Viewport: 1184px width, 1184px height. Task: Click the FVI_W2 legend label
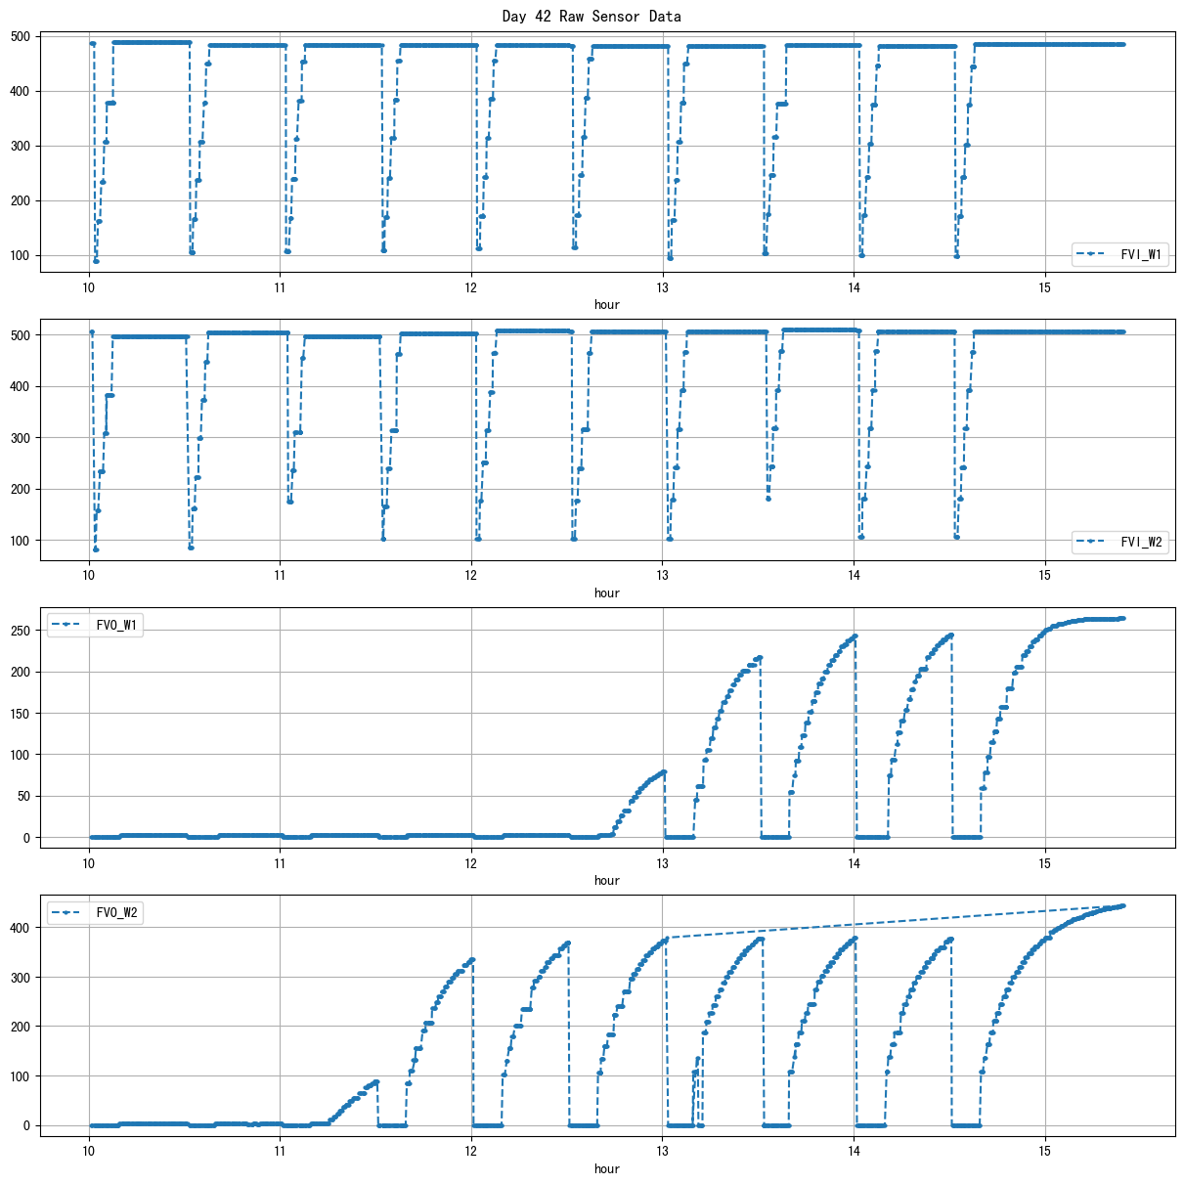[x=1141, y=542]
